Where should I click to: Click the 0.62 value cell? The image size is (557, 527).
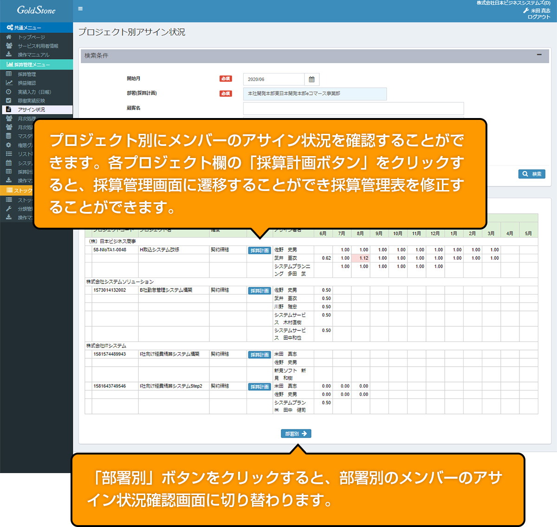tap(324, 258)
